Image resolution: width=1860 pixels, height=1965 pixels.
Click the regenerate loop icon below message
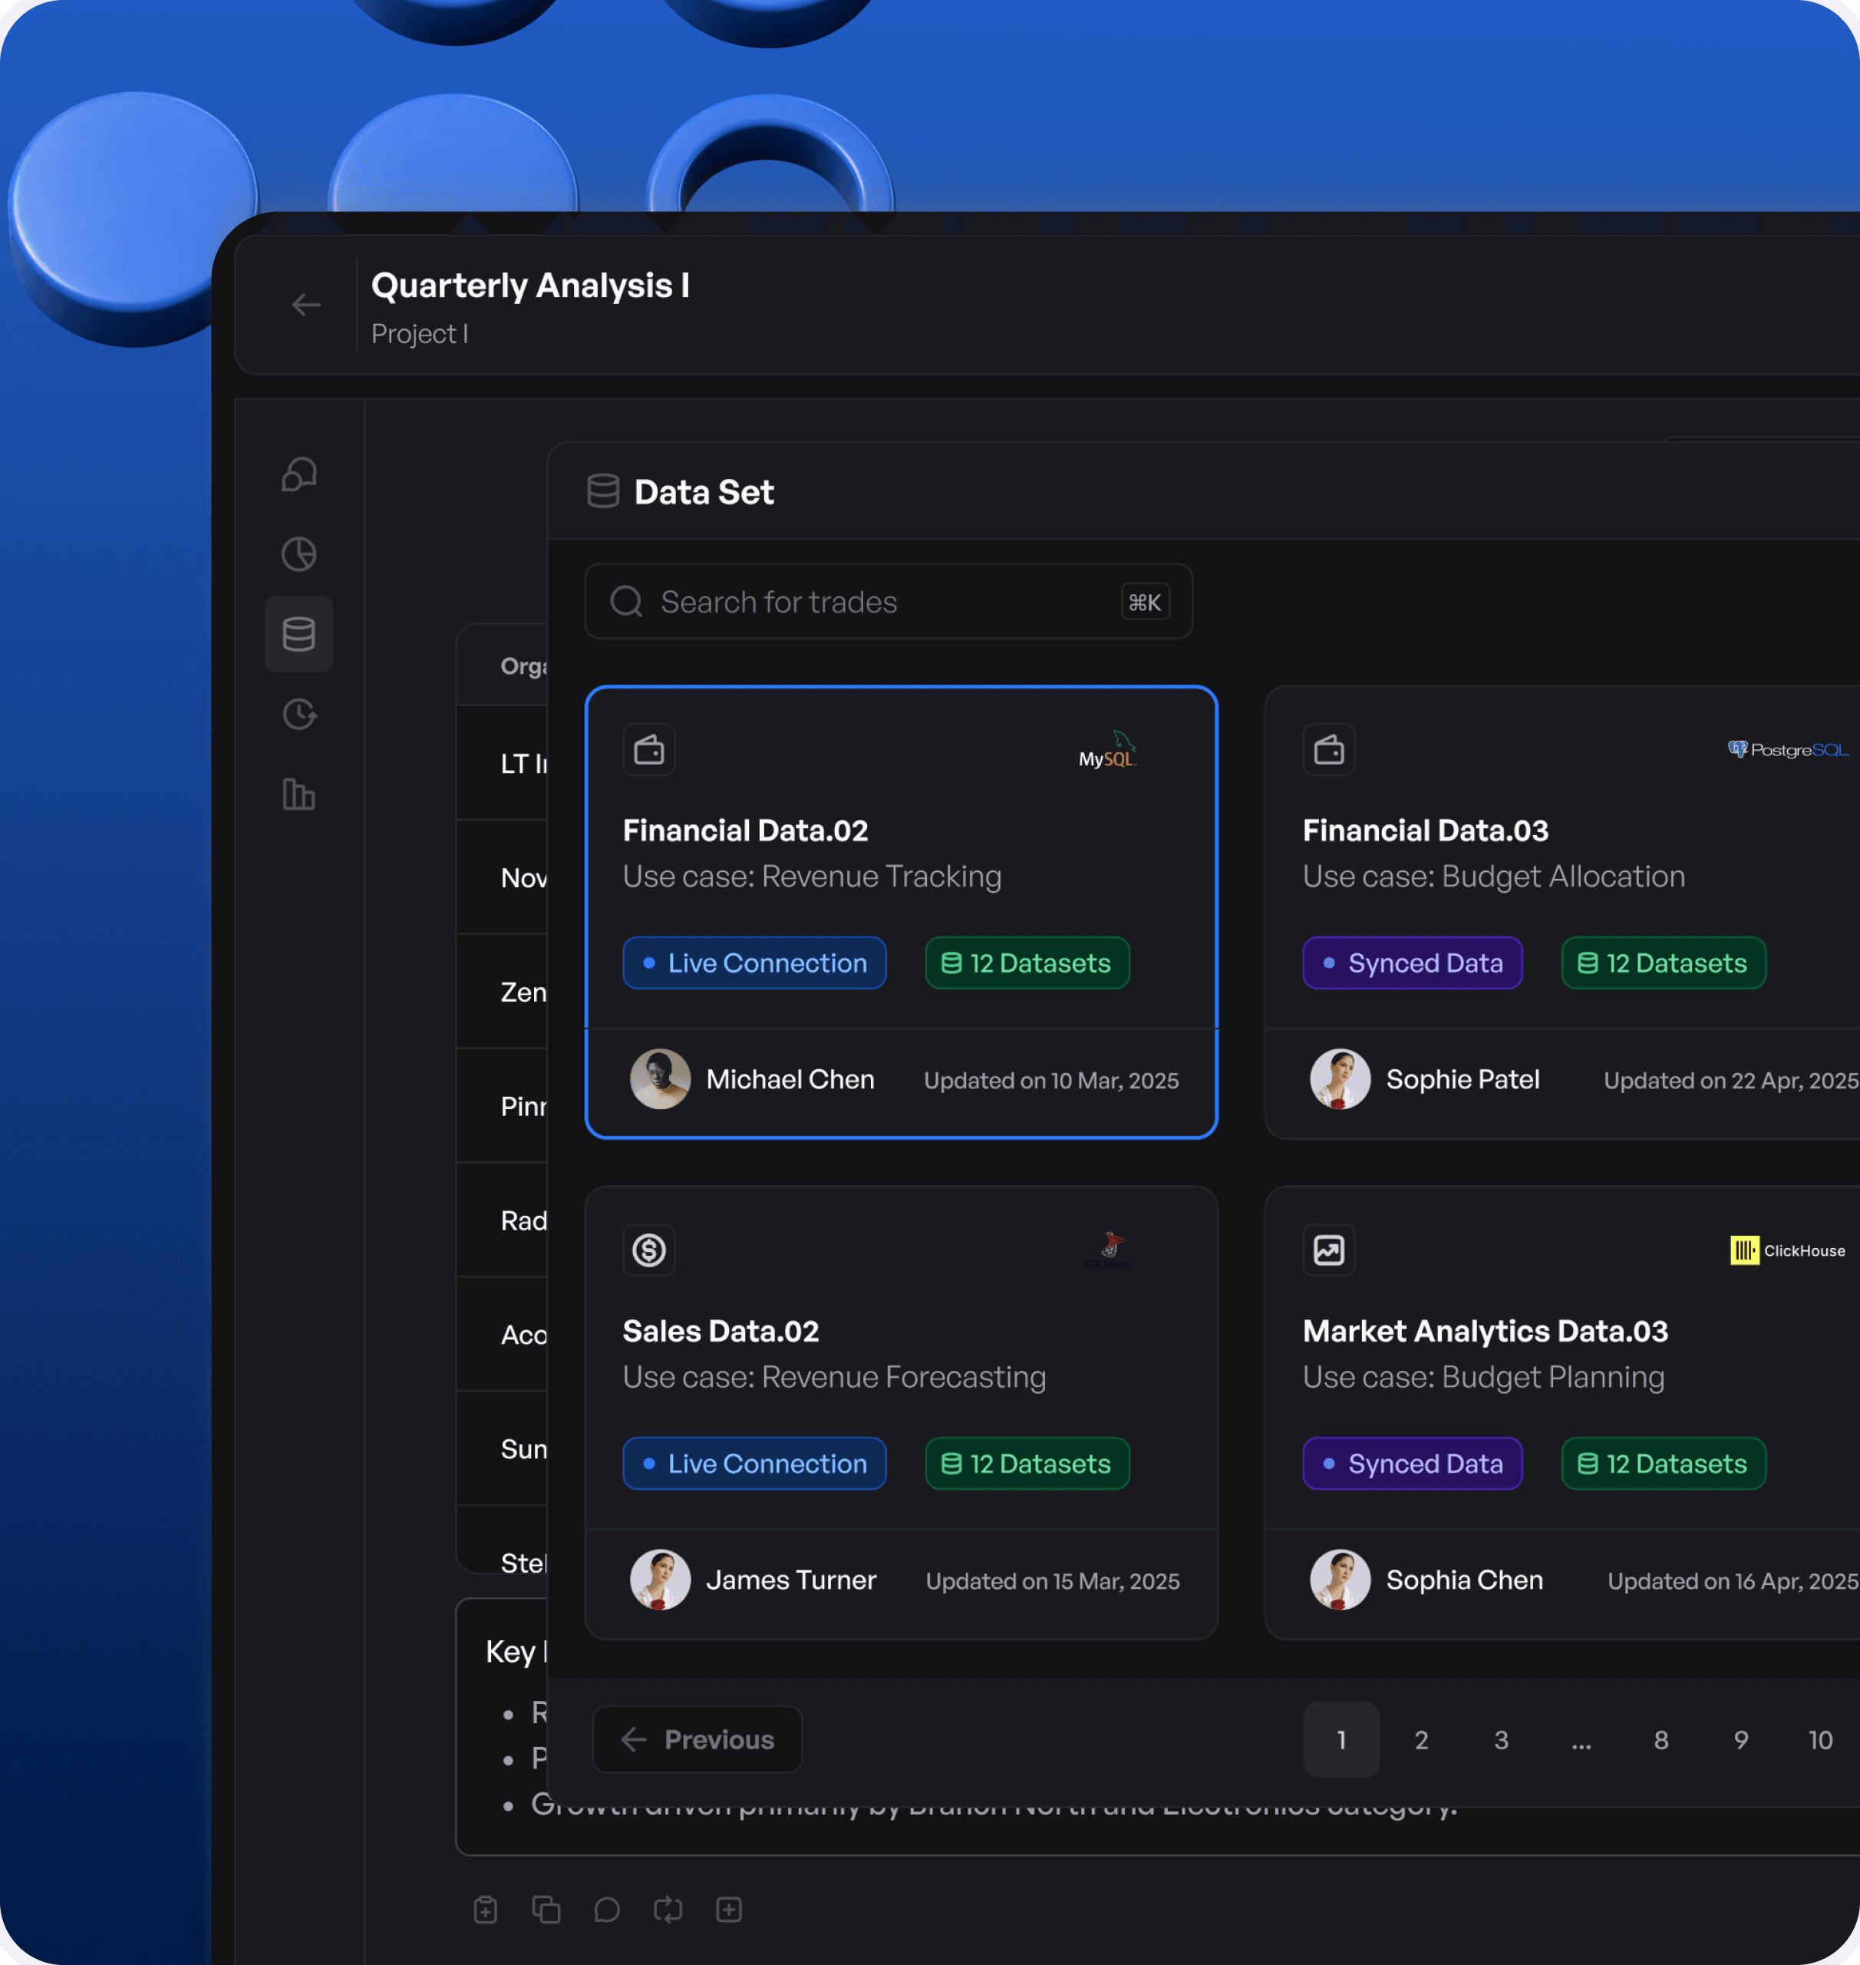[x=668, y=1910]
